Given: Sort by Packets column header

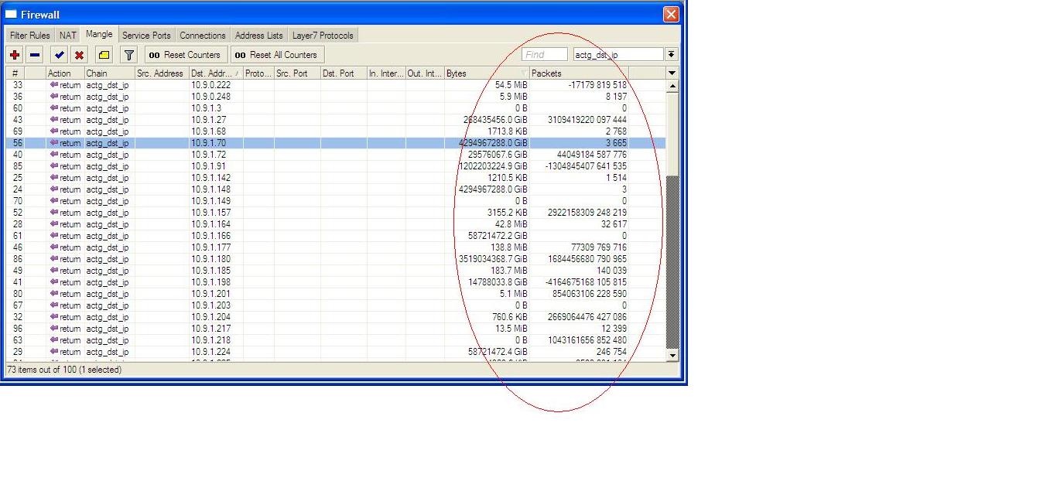Looking at the screenshot, I should click(579, 73).
